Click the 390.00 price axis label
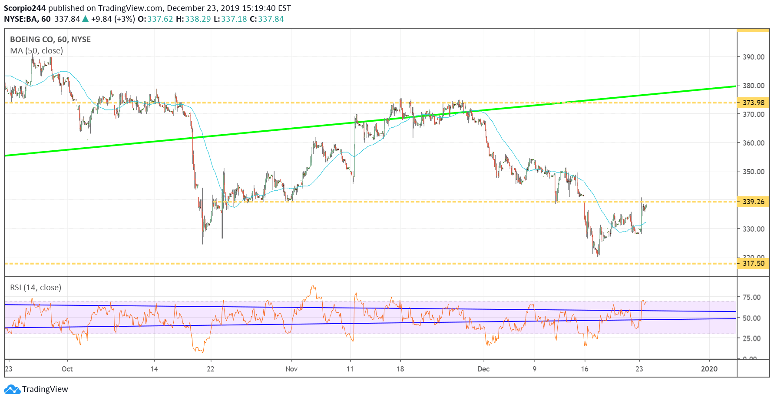The width and height of the screenshot is (774, 401). click(x=754, y=57)
